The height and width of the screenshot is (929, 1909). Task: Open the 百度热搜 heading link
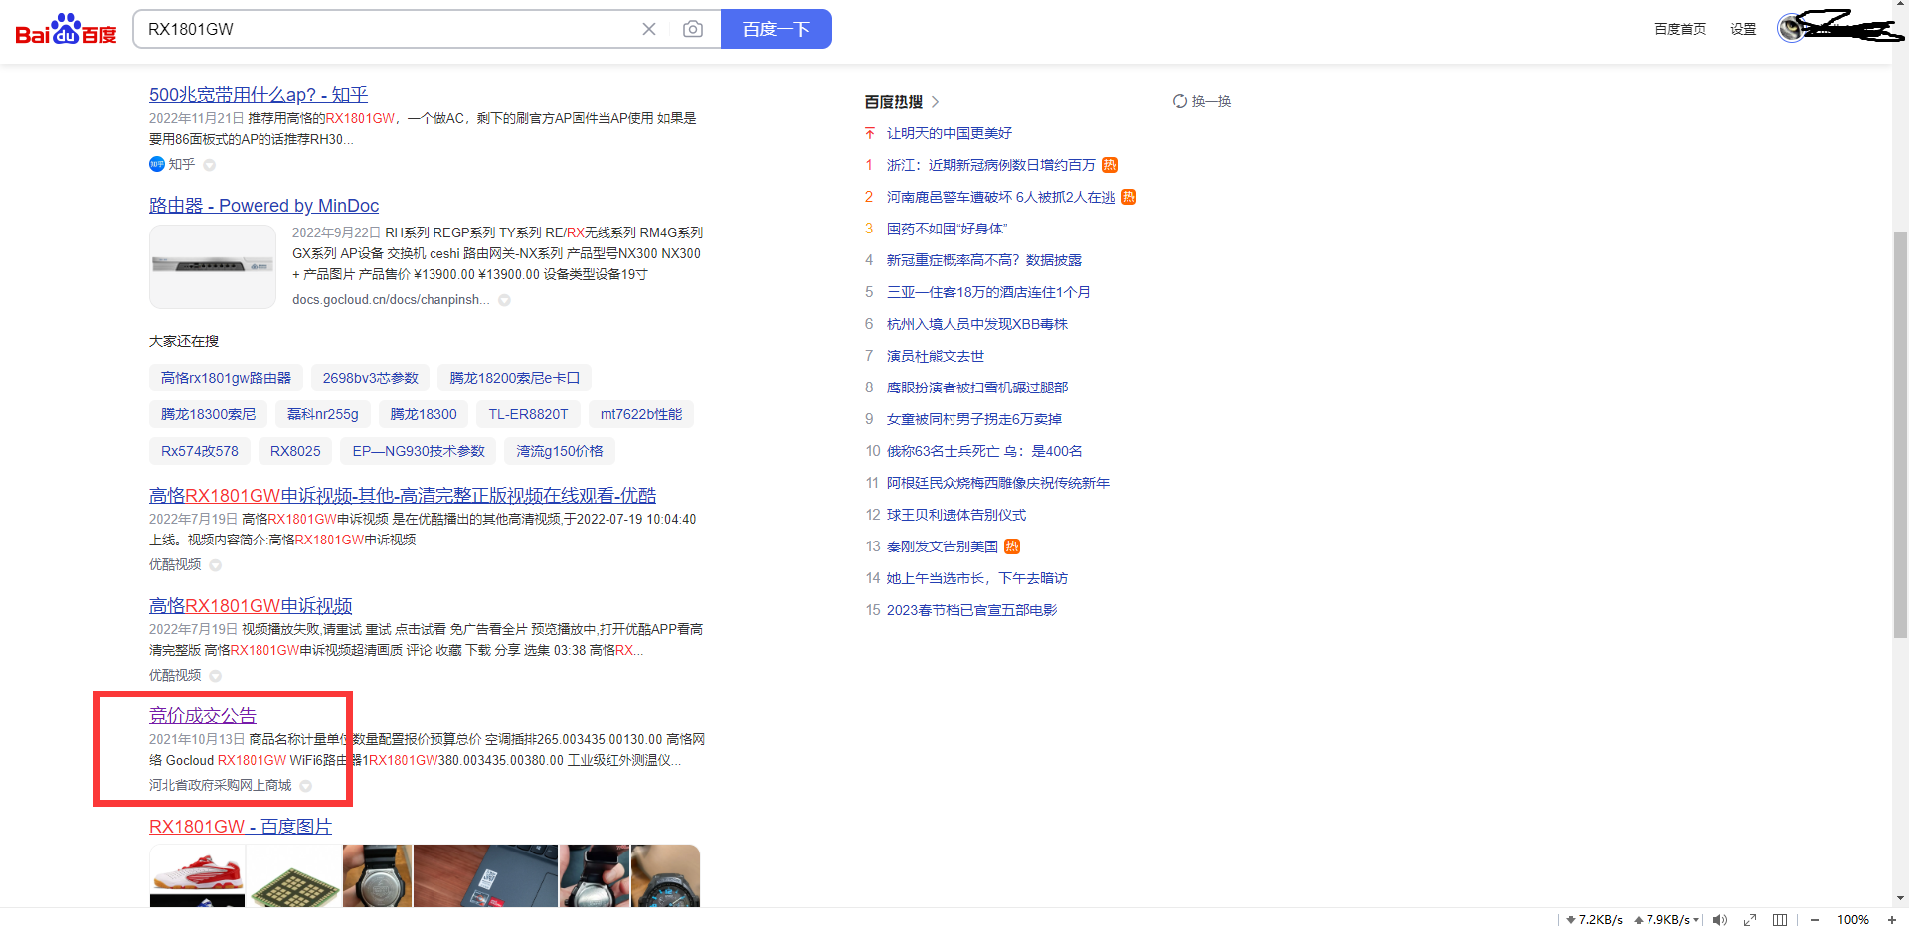pyautogui.click(x=893, y=101)
